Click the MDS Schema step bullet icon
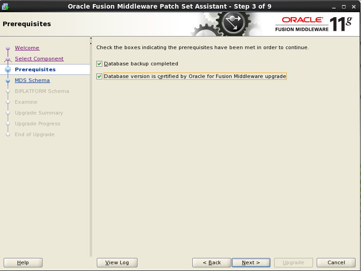361x271 pixels. (8, 81)
